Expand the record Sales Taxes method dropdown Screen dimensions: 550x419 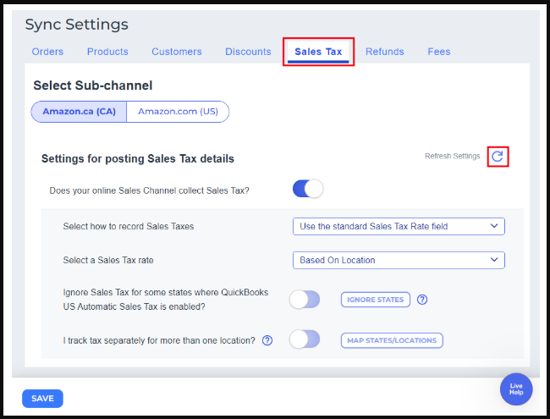[398, 227]
